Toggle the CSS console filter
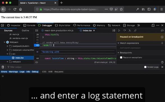165x102 pixels. pos(44,72)
